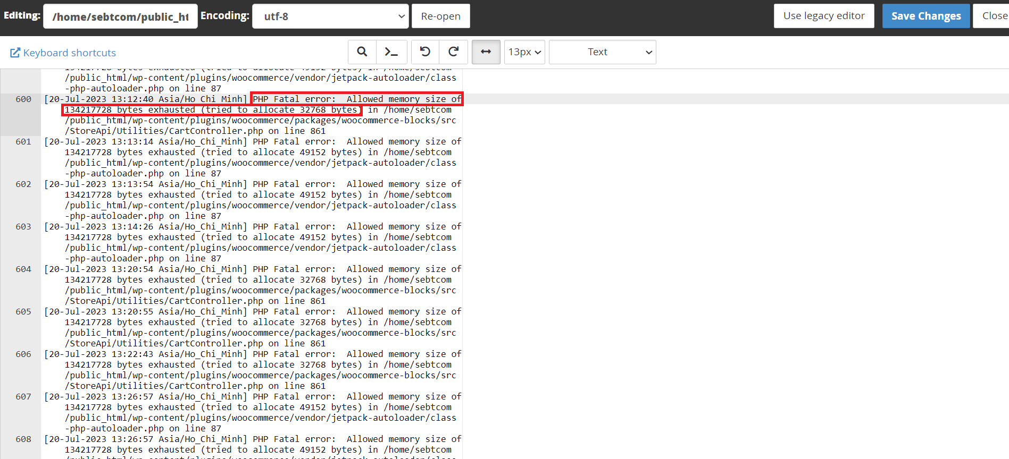Click the 13:13:54 timestamp log entry
The image size is (1009, 459).
point(253,200)
